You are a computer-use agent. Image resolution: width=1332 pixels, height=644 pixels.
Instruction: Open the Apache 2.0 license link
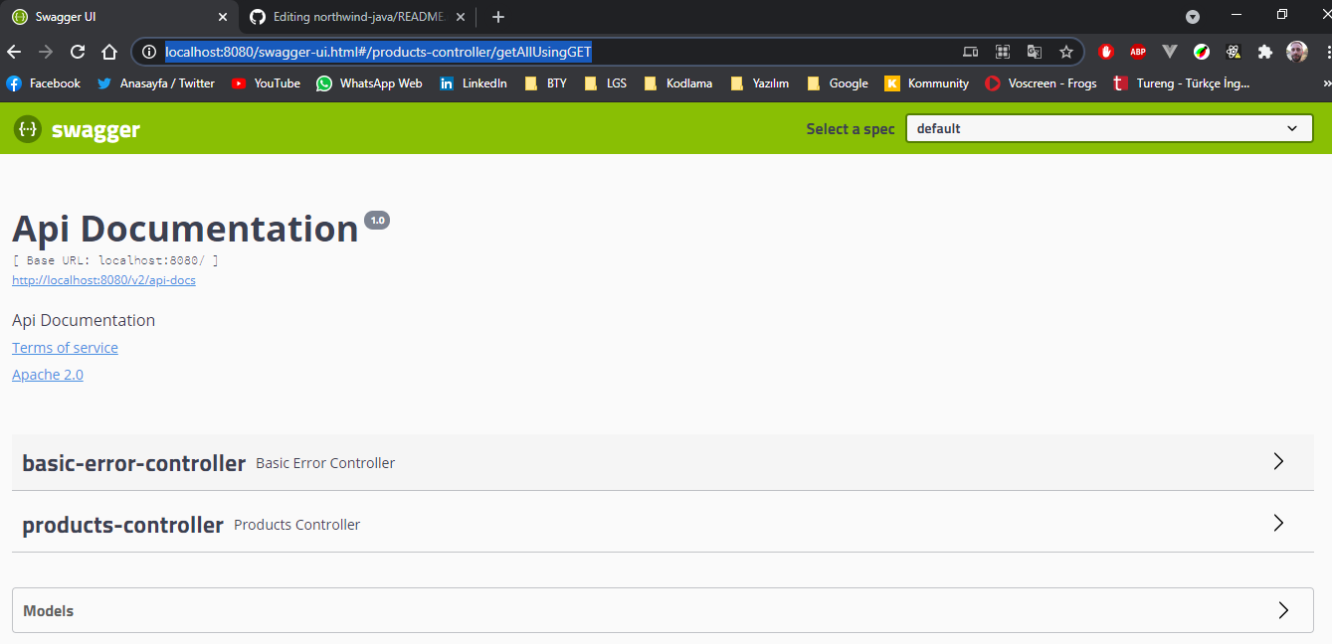coord(47,374)
